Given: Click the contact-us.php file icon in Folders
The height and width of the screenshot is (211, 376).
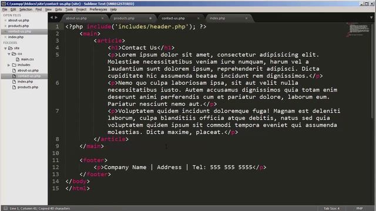Looking at the screenshot, I should point(14,76).
